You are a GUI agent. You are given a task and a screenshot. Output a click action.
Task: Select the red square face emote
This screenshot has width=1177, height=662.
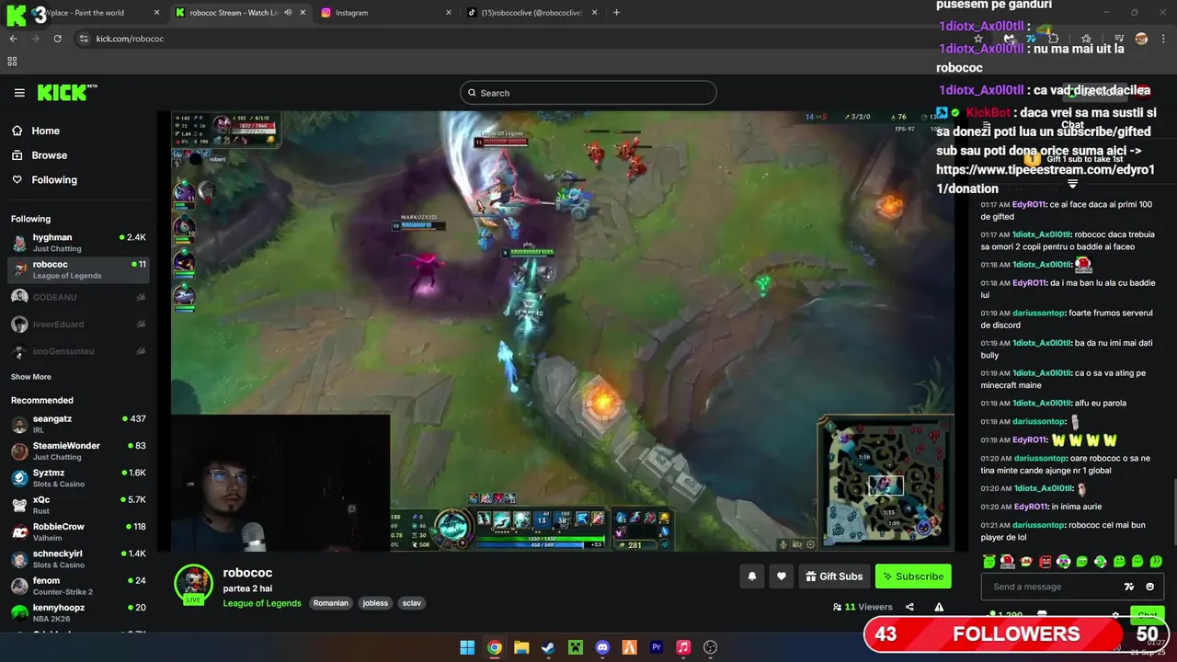[x=1045, y=561]
